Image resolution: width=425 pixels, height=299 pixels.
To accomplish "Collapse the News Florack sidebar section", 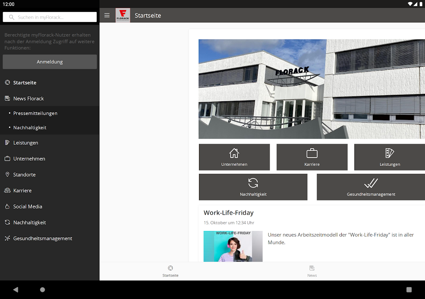I will 50,99.
